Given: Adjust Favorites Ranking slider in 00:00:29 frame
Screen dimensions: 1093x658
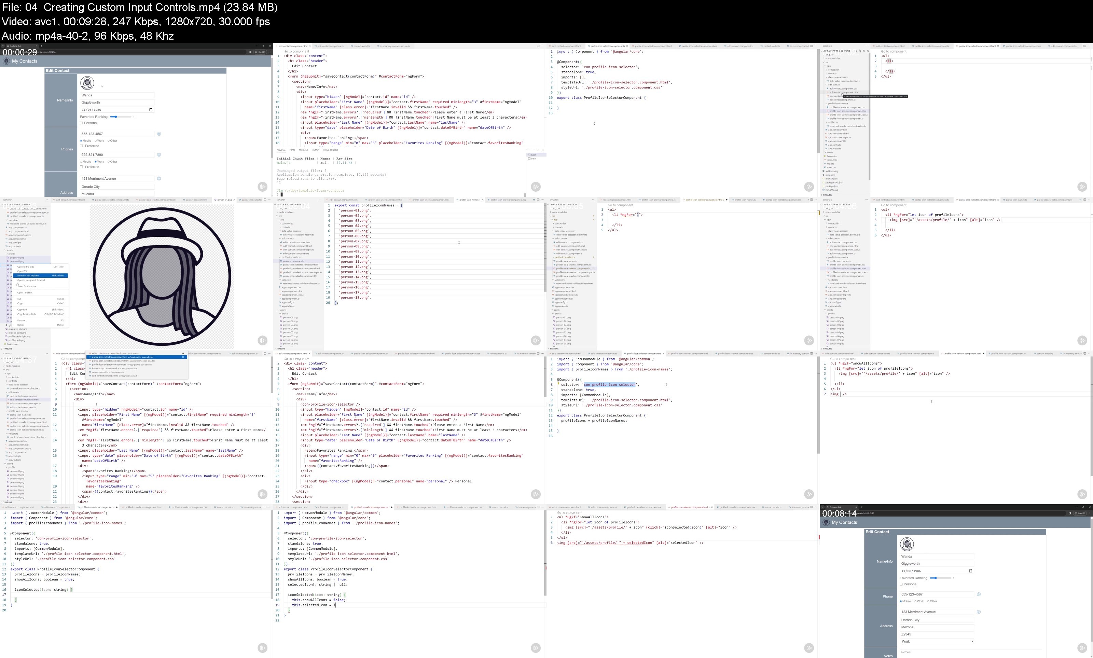Looking at the screenshot, I should tap(121, 116).
